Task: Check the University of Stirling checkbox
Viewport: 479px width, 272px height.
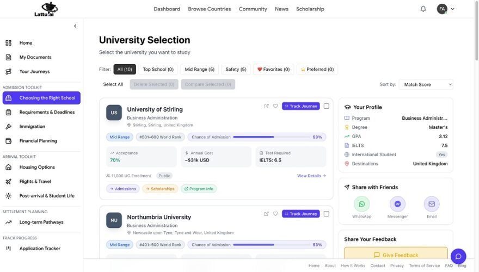Action: click(x=326, y=106)
